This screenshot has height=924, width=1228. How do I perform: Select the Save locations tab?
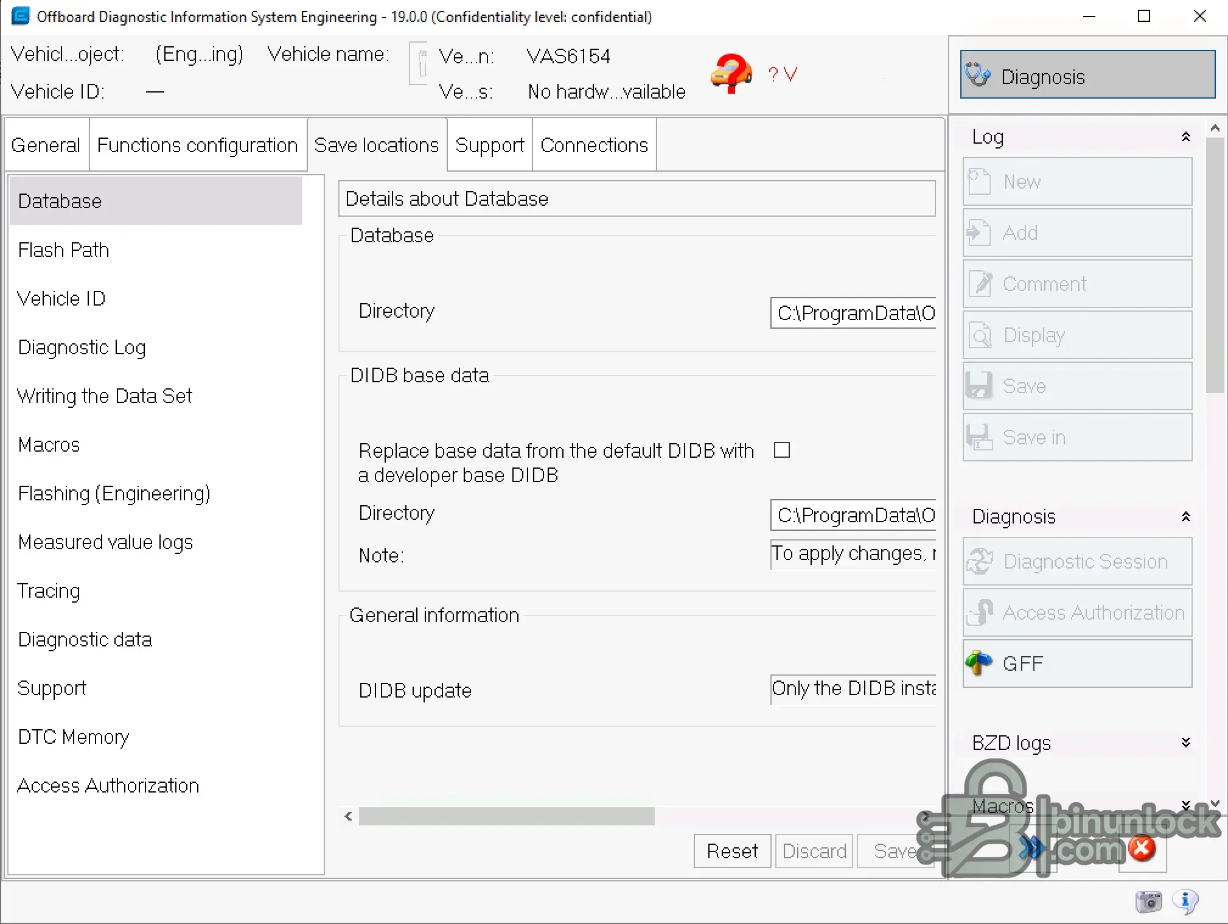point(377,145)
